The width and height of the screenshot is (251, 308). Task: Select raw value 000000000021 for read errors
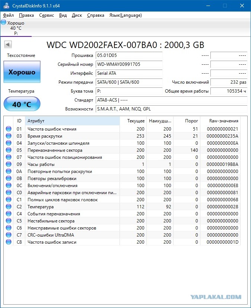click(222, 129)
